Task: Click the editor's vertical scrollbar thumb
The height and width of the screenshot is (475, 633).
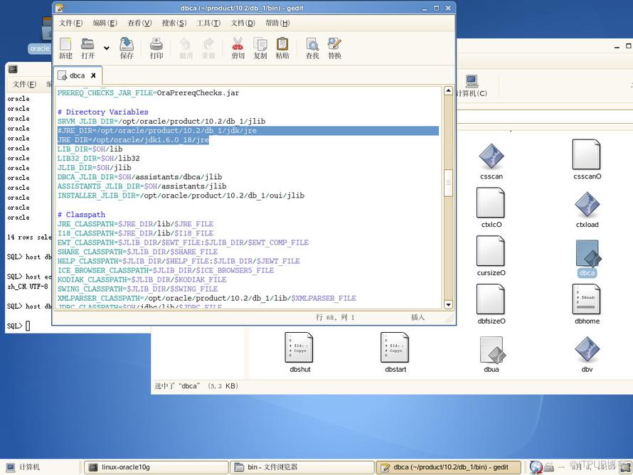Action: tap(448, 183)
